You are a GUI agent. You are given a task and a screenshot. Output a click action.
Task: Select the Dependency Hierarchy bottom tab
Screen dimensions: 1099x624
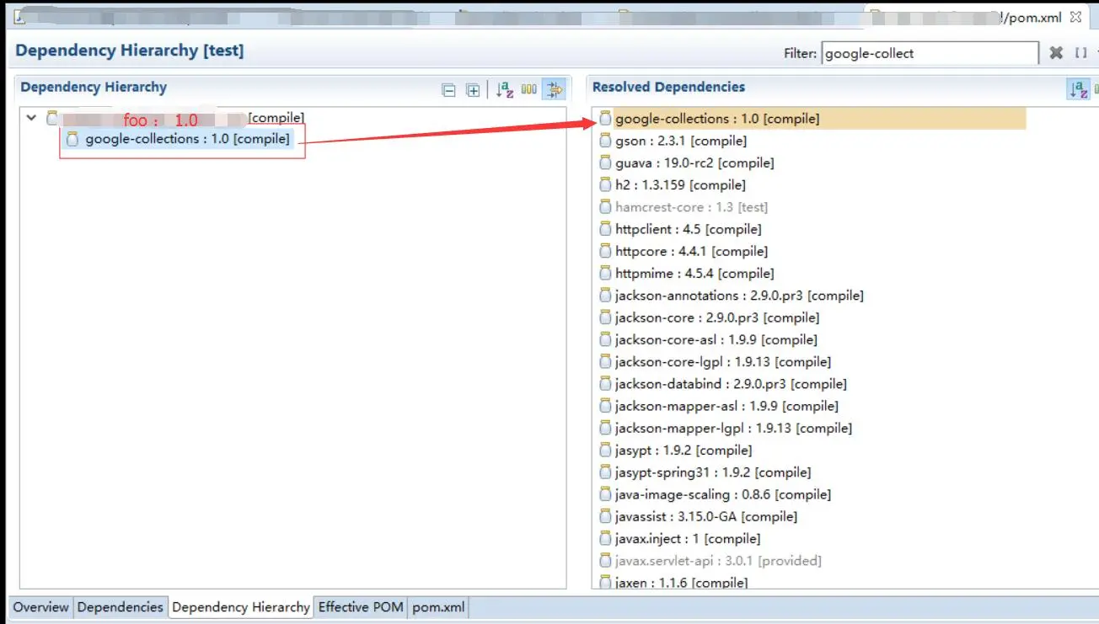pos(241,607)
